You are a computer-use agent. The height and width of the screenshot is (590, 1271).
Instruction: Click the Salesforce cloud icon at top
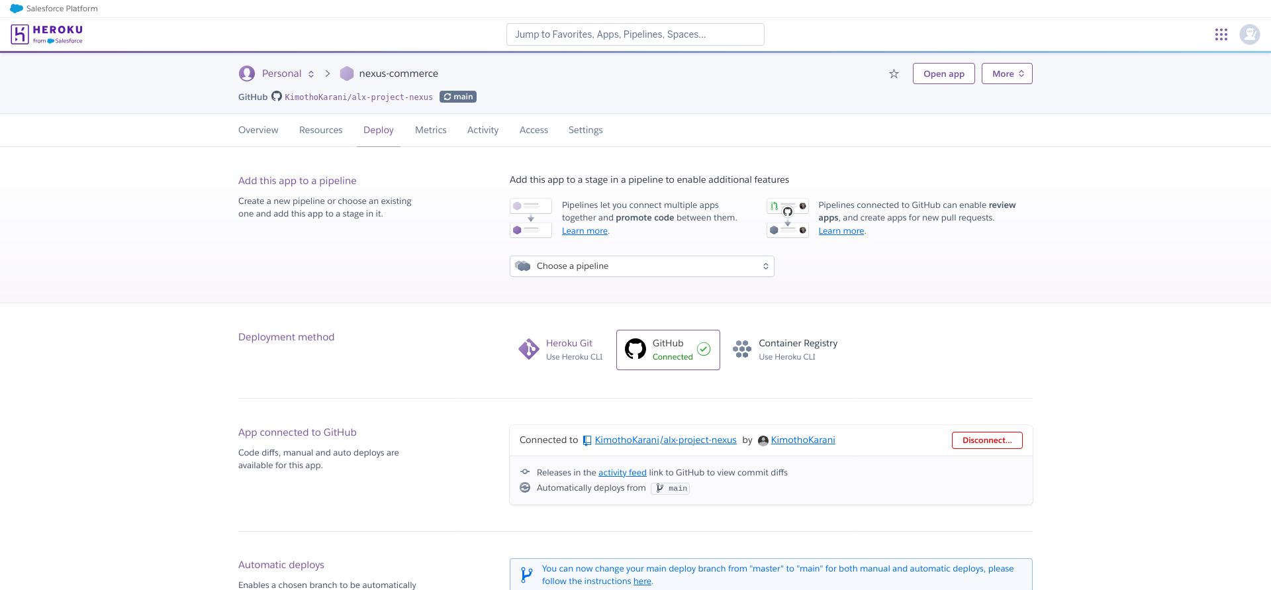[17, 9]
